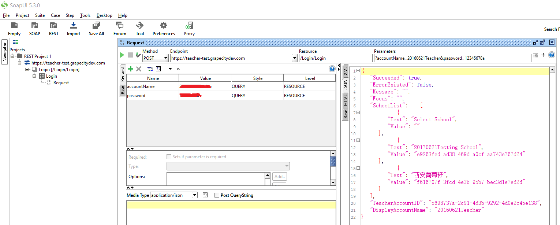Collapse JSON fold marker on line 7

[x=358, y=112]
